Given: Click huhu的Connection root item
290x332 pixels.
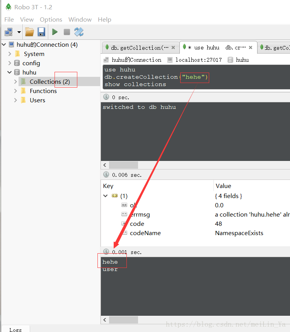Looking at the screenshot, I should 47,45.
